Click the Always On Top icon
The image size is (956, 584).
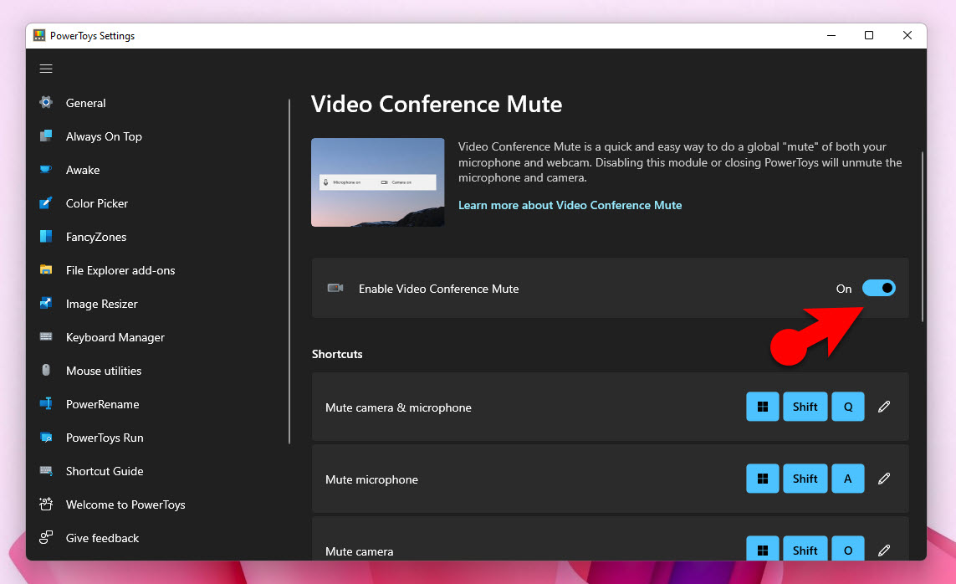tap(46, 136)
